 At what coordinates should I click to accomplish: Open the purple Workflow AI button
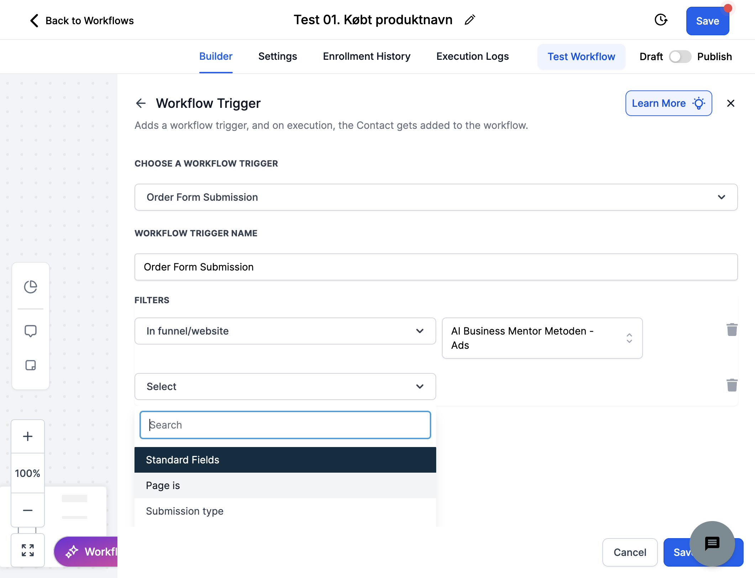click(86, 552)
